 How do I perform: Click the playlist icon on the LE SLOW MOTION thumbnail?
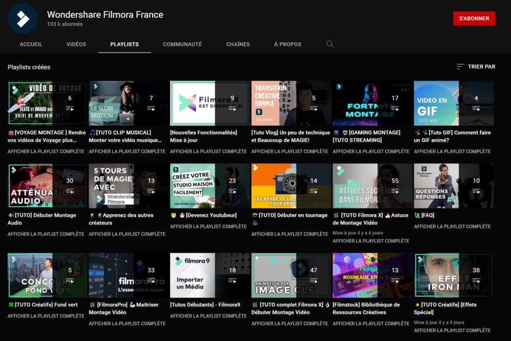(x=151, y=109)
